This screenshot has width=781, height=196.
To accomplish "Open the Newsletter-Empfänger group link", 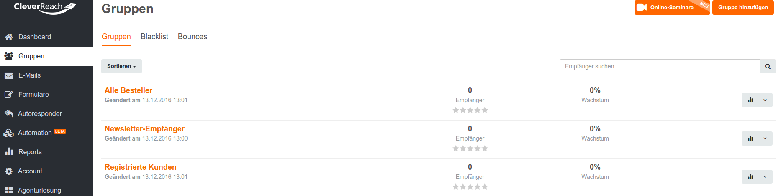I will tap(144, 129).
